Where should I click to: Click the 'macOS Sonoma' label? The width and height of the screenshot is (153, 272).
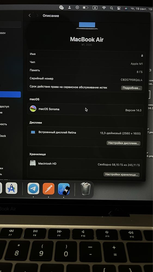(x=49, y=109)
